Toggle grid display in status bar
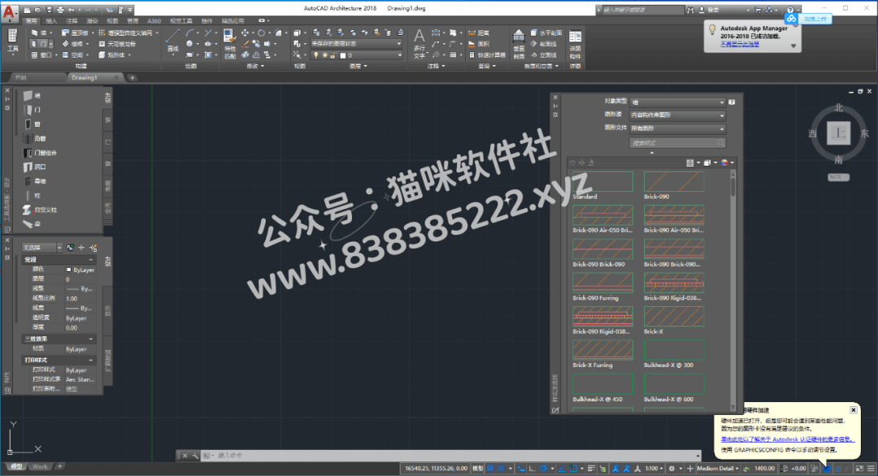This screenshot has height=476, width=878. tap(490, 469)
